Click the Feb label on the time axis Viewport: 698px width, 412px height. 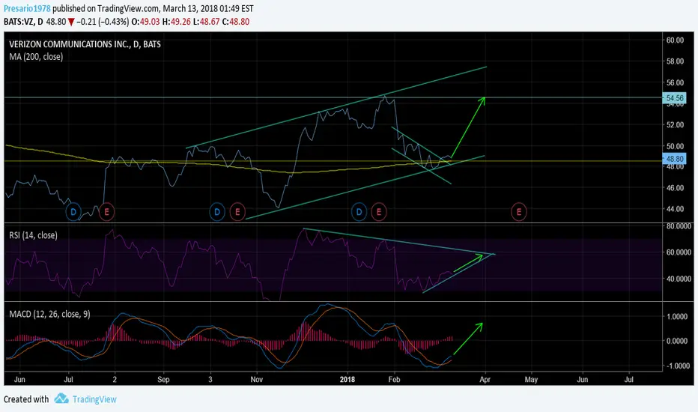coord(394,380)
